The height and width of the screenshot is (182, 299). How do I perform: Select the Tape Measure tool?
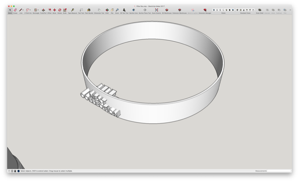click(x=73, y=10)
